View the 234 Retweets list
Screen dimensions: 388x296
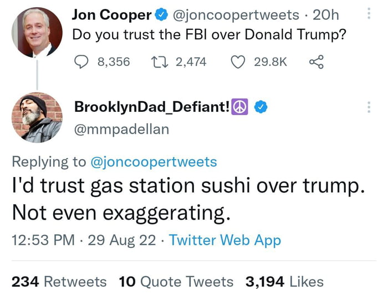point(59,281)
